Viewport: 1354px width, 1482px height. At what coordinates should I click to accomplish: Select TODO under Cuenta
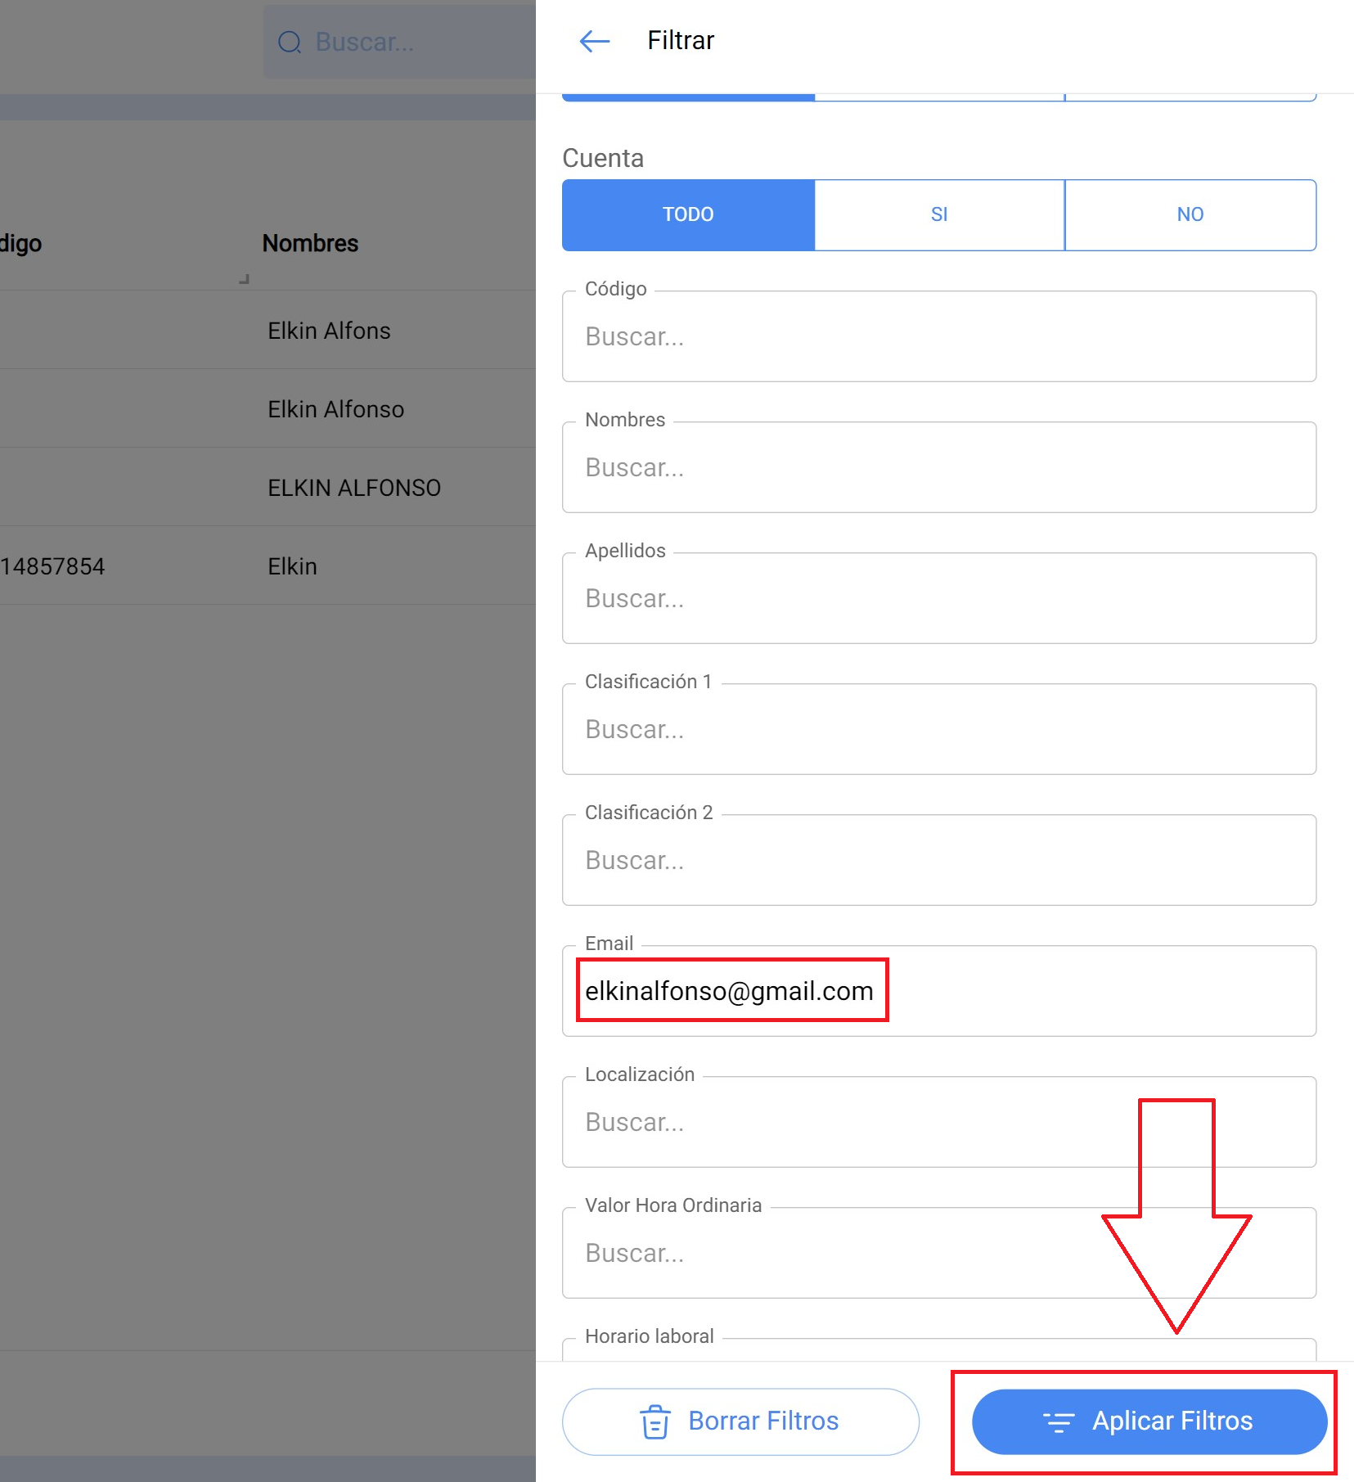pos(688,214)
